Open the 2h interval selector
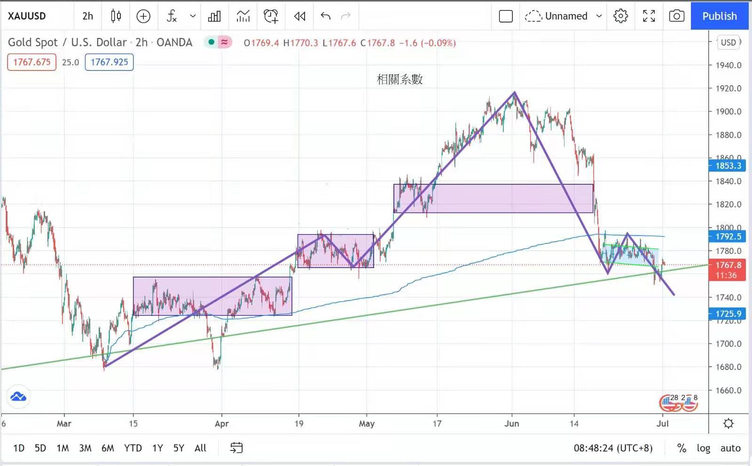The width and height of the screenshot is (752, 466). pyautogui.click(x=87, y=16)
